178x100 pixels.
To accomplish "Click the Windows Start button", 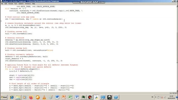I will point(4,97).
